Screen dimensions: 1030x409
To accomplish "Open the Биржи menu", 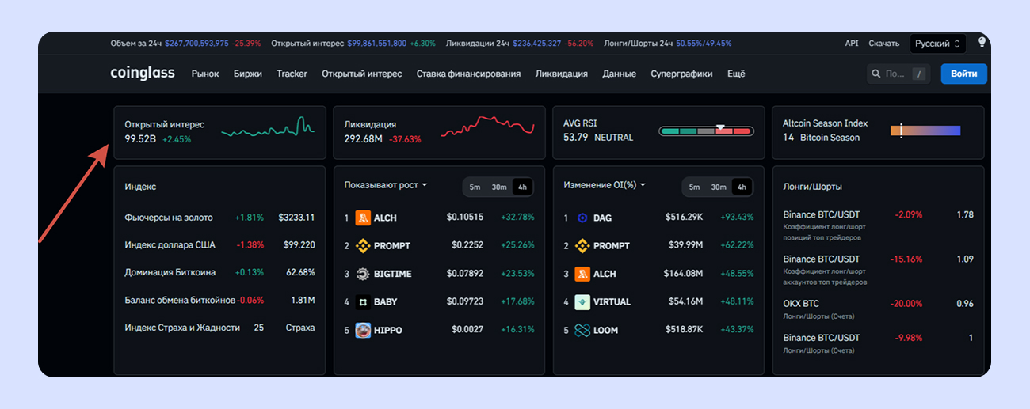I will coord(247,74).
